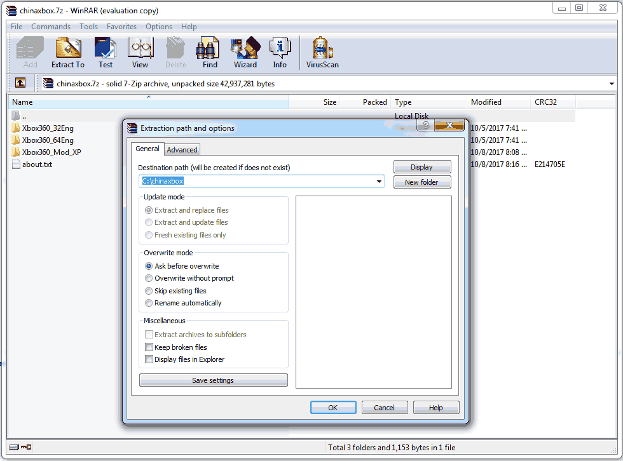This screenshot has width=623, height=461.
Task: Click the about.txt file icon
Action: point(16,164)
